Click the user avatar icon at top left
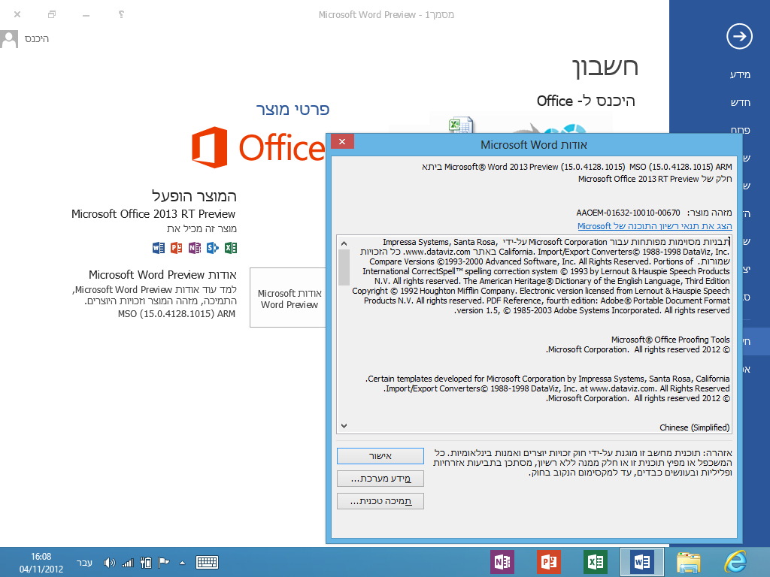Viewport: 770px width, 577px height. 9,39
